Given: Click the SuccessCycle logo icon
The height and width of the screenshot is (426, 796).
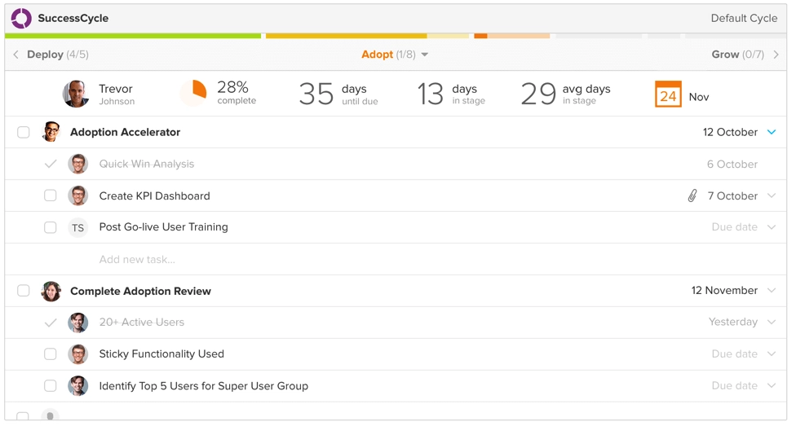Looking at the screenshot, I should pos(21,18).
